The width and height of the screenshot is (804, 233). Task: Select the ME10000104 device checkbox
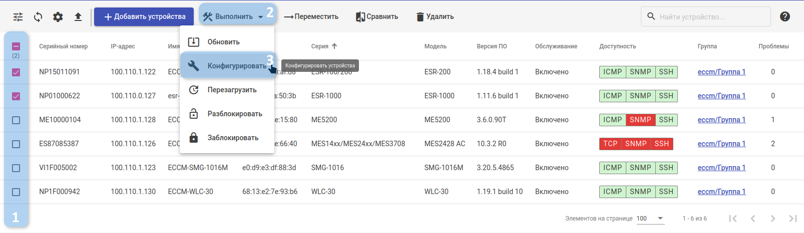coord(16,120)
